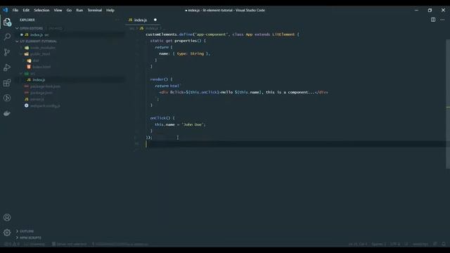Open the View menu
Image resolution: width=450 pixels, height=253 pixels.
(58, 10)
